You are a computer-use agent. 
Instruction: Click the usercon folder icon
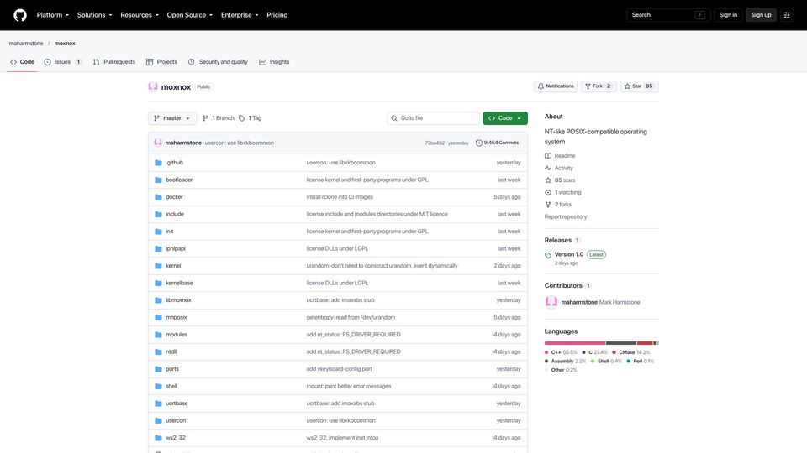[x=159, y=420]
